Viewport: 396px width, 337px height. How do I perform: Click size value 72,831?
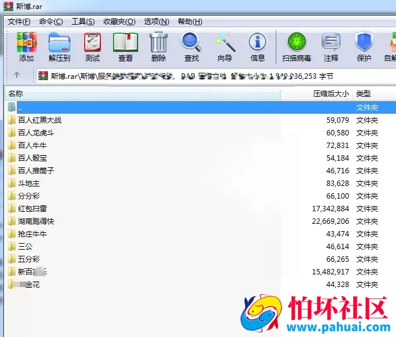click(x=338, y=145)
